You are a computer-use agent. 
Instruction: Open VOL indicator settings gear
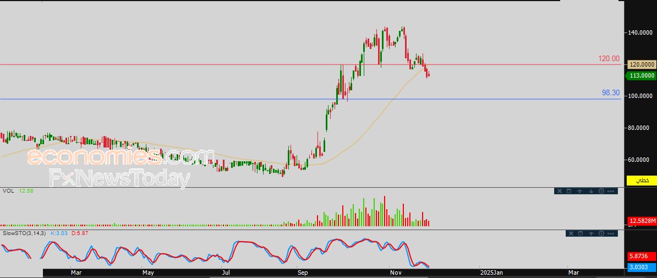click(601, 191)
